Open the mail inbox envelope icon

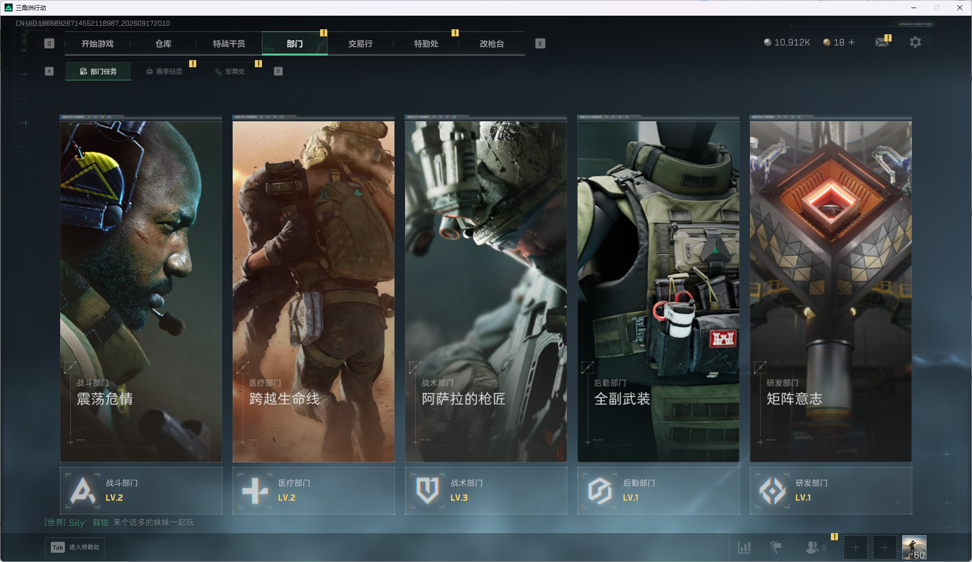tap(882, 42)
